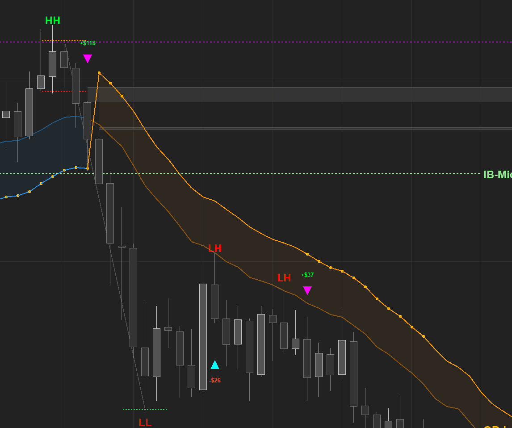Click the red -$26 loss label
This screenshot has width=512, height=428.
point(215,380)
